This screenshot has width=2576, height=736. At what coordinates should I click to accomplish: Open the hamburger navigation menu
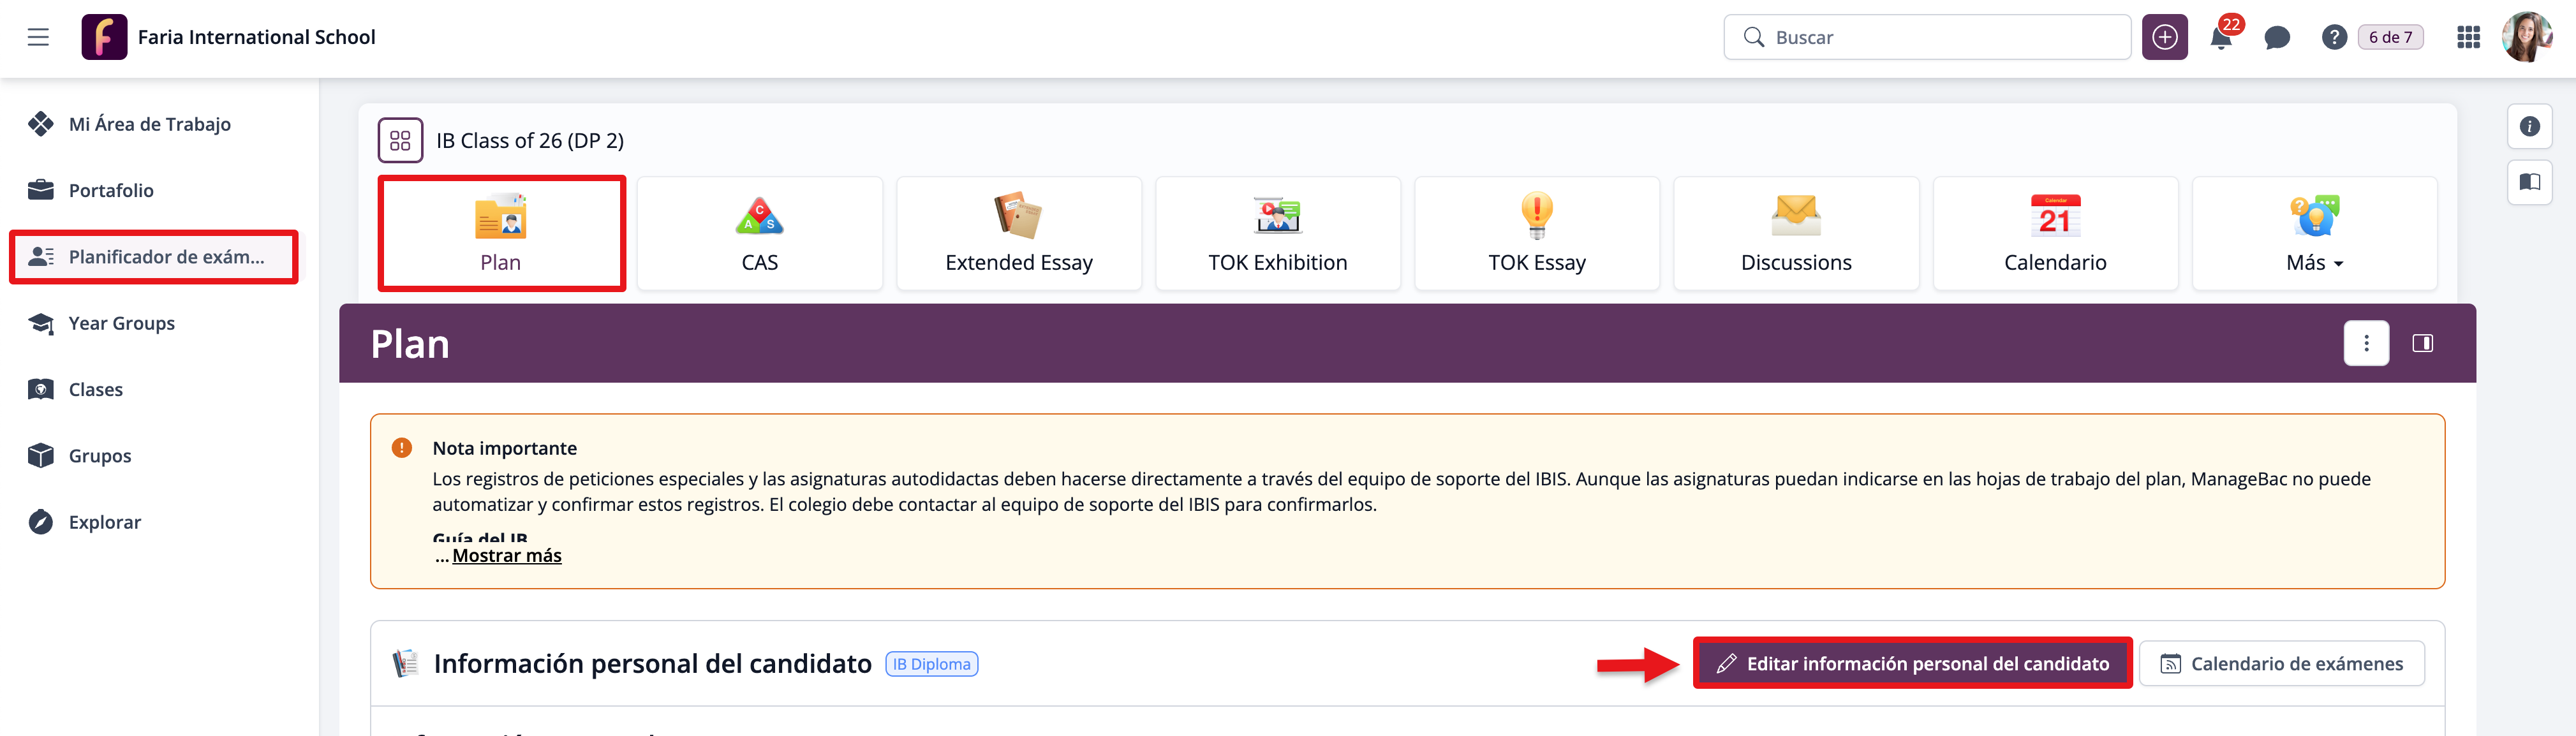coord(38,37)
